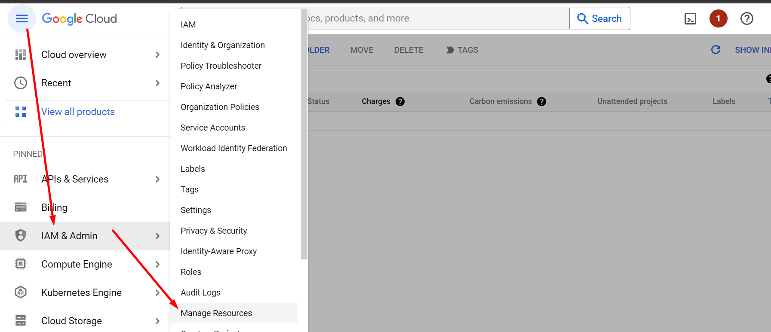This screenshot has height=332, width=771.
Task: Expand the APIs & Services submenu arrow
Action: (x=157, y=179)
